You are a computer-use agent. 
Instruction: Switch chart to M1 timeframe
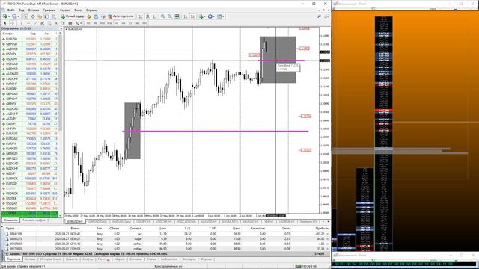point(88,23)
